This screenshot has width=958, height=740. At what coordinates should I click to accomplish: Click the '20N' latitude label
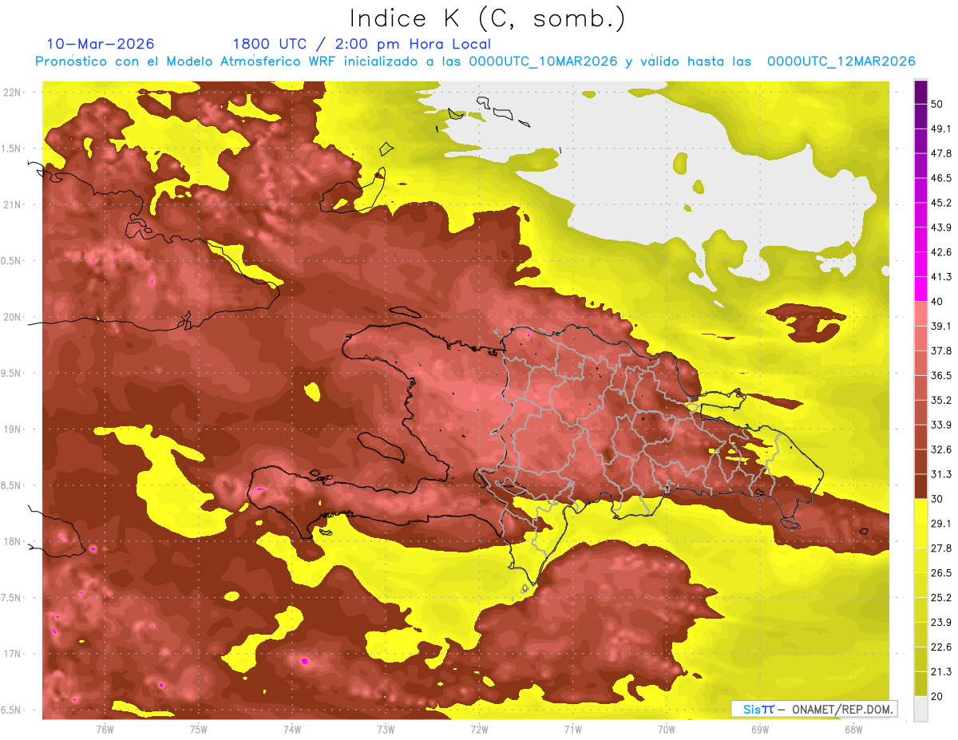click(13, 317)
